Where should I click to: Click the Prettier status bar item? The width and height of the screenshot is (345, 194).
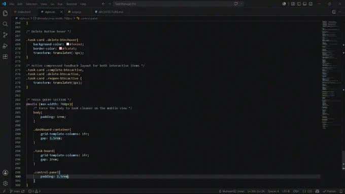329,191
